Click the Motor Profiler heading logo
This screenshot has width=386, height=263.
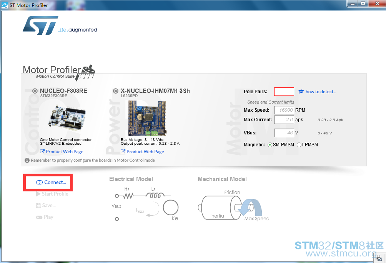pos(59,72)
